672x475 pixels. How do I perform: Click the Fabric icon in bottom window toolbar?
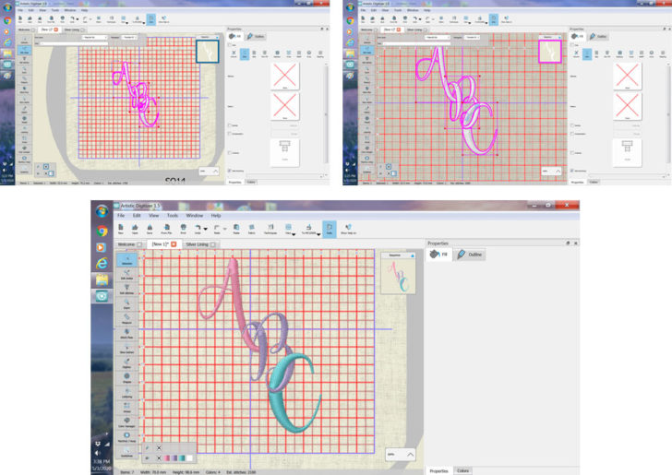point(251,227)
